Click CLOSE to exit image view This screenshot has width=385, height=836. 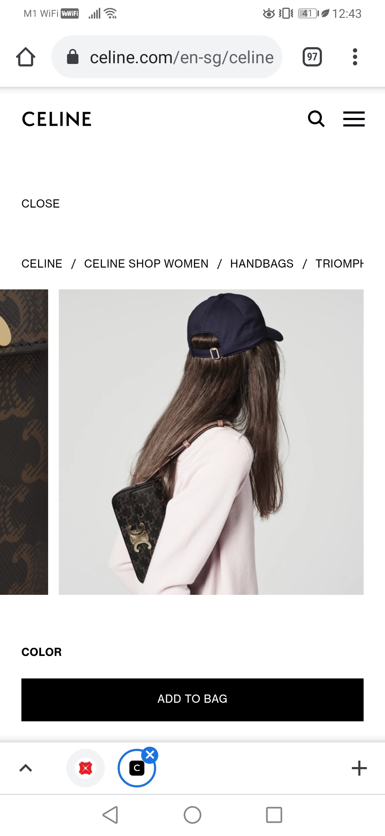41,204
